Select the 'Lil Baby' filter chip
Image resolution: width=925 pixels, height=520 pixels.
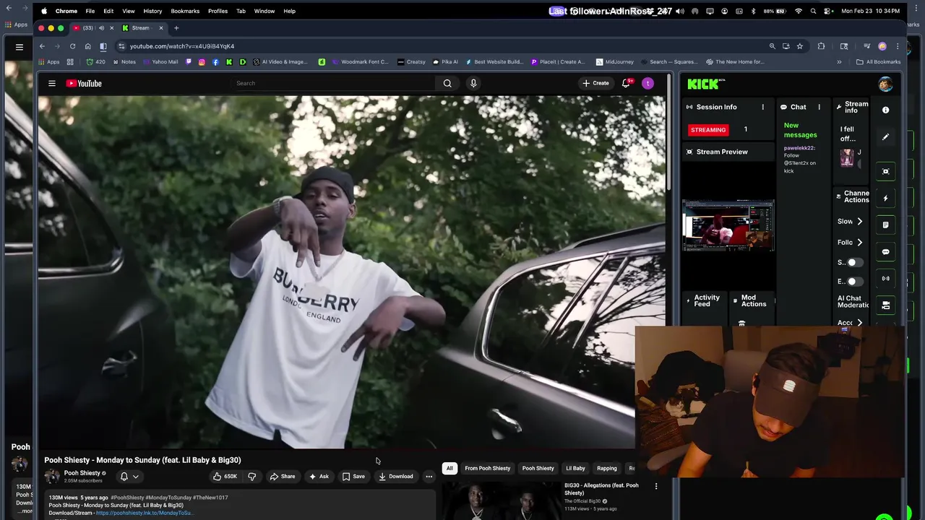point(575,468)
